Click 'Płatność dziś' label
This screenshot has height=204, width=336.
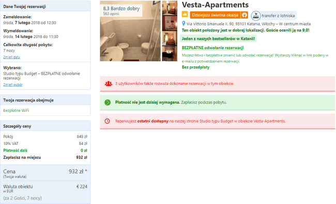(15, 150)
